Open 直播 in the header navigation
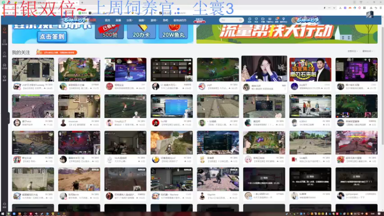The height and width of the screenshot is (216, 384). pyautogui.click(x=118, y=20)
